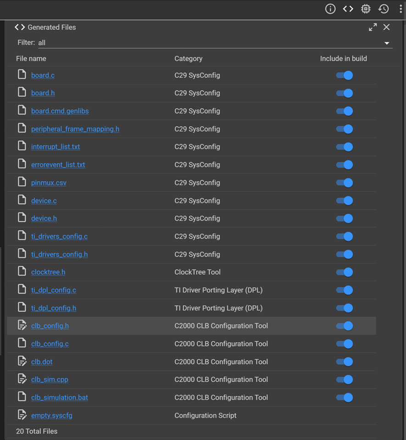Toggle include in build for pinmux.csv
The height and width of the screenshot is (440, 406).
point(345,183)
